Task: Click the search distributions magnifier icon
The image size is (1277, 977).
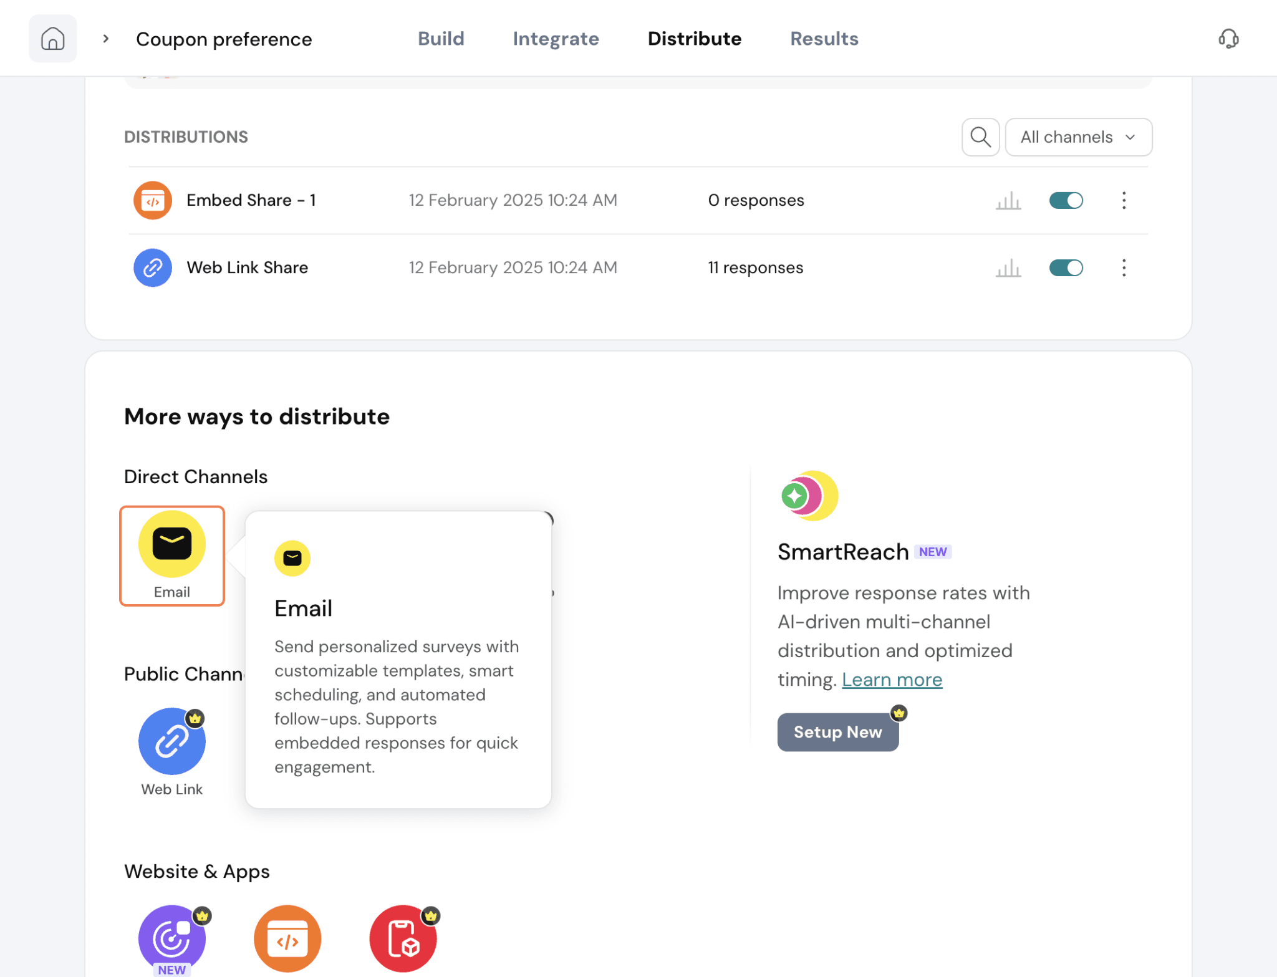Action: point(980,137)
